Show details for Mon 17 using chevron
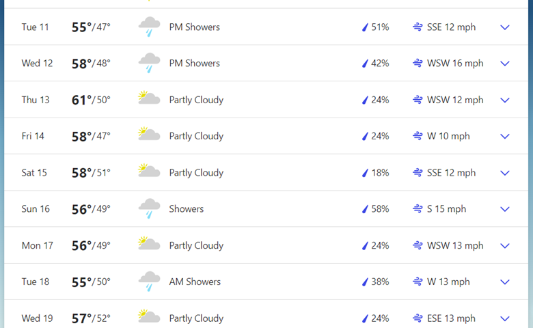533x328 pixels. [x=505, y=245]
